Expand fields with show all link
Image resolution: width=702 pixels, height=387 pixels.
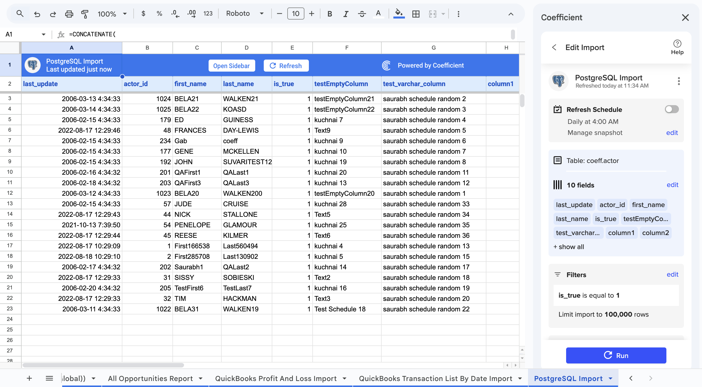(x=568, y=247)
